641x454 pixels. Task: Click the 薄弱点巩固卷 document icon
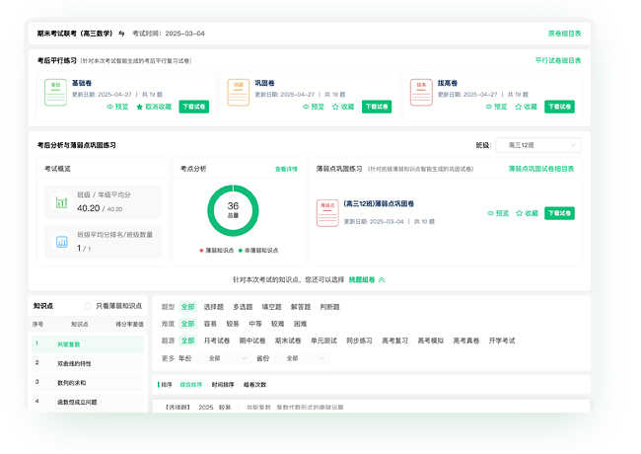(326, 213)
